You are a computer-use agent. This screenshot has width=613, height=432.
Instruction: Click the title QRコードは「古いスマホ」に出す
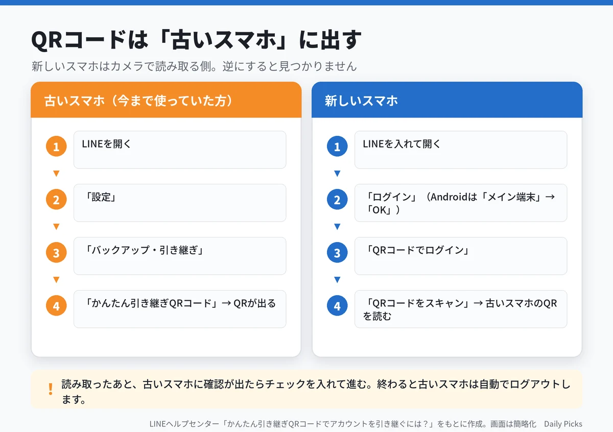(196, 41)
